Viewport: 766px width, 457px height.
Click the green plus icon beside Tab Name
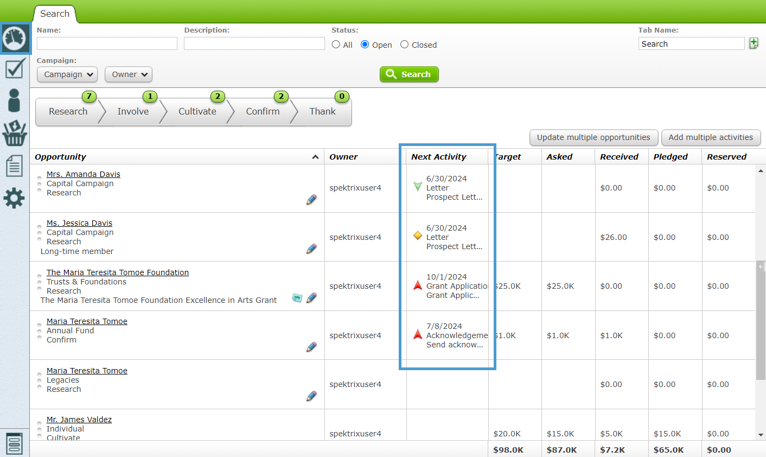[x=754, y=43]
